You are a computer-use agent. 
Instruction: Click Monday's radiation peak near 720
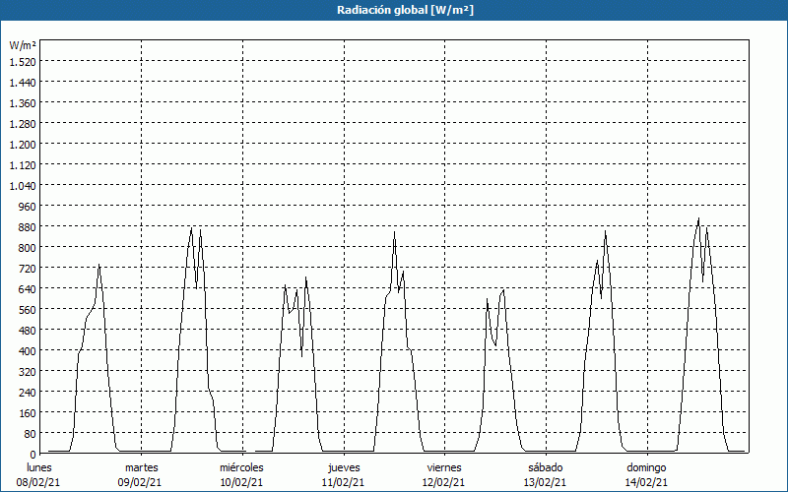[x=99, y=265]
